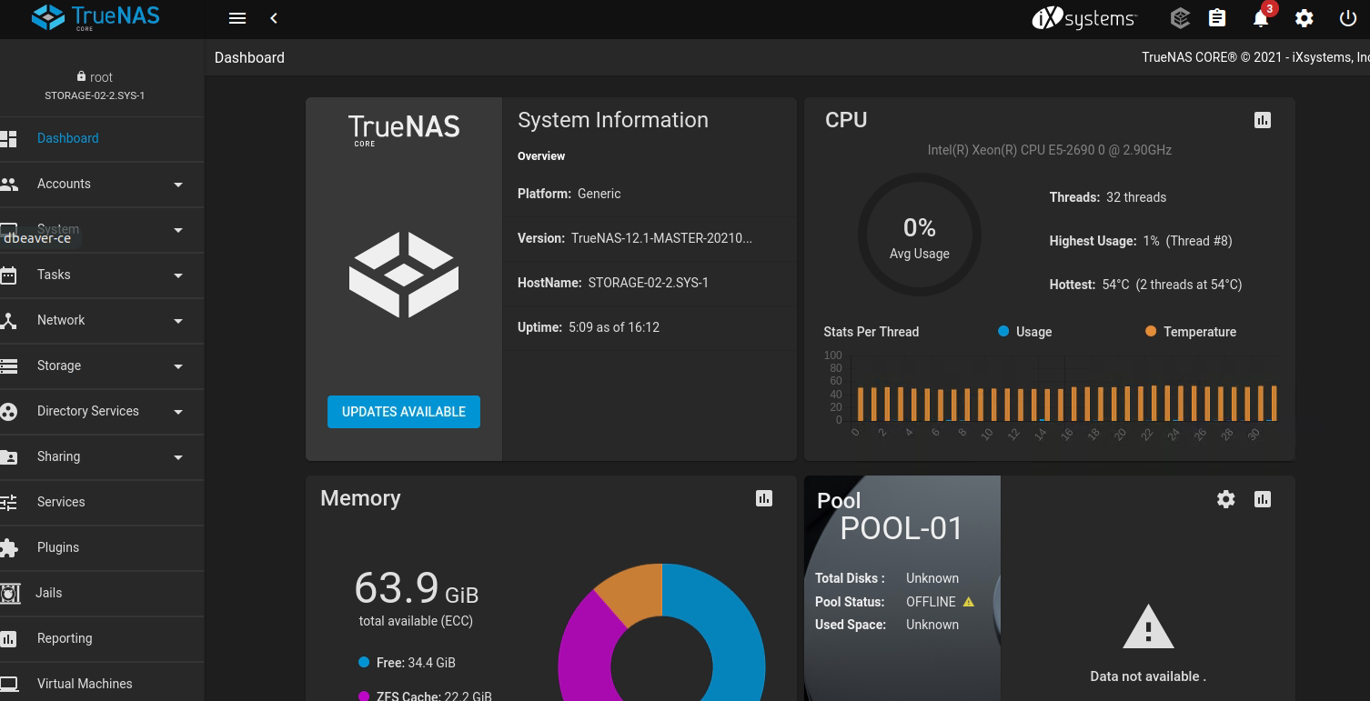
Task: Click the Plugins puzzle piece icon
Action: pos(8,548)
